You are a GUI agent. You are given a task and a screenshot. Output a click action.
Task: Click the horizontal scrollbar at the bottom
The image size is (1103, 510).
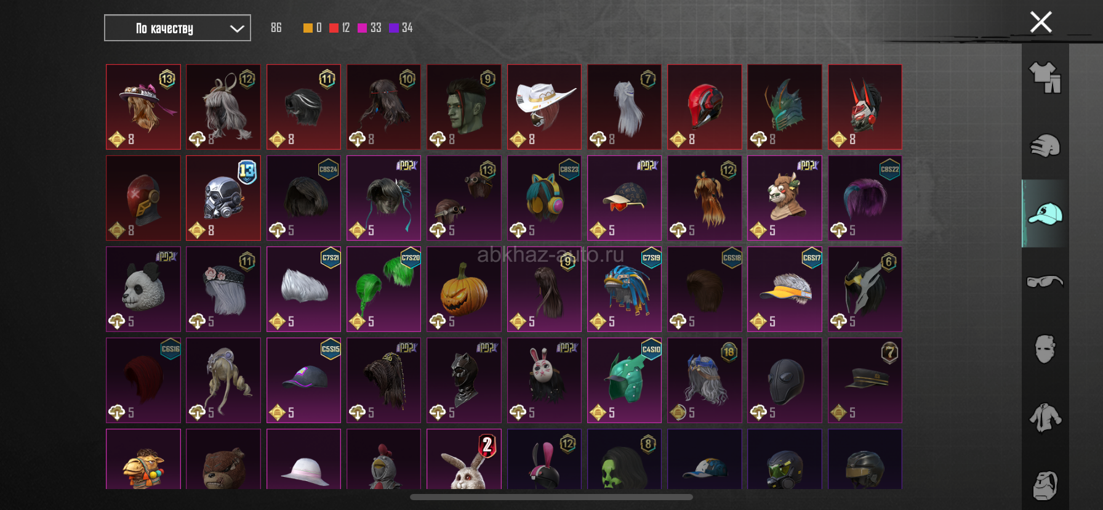point(551,497)
